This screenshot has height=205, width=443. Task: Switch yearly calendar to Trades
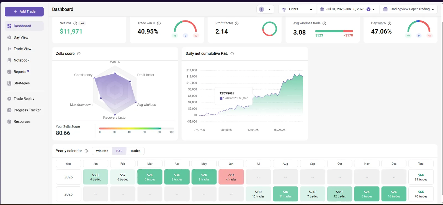coord(135,151)
